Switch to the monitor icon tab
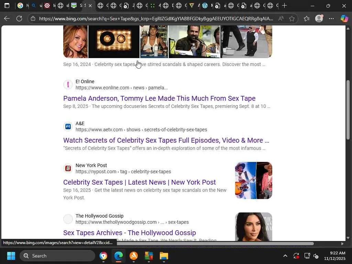This screenshot has width=352, height=264. [x=74, y=5]
